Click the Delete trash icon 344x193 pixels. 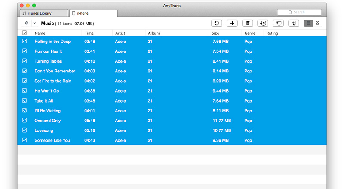coord(247,23)
